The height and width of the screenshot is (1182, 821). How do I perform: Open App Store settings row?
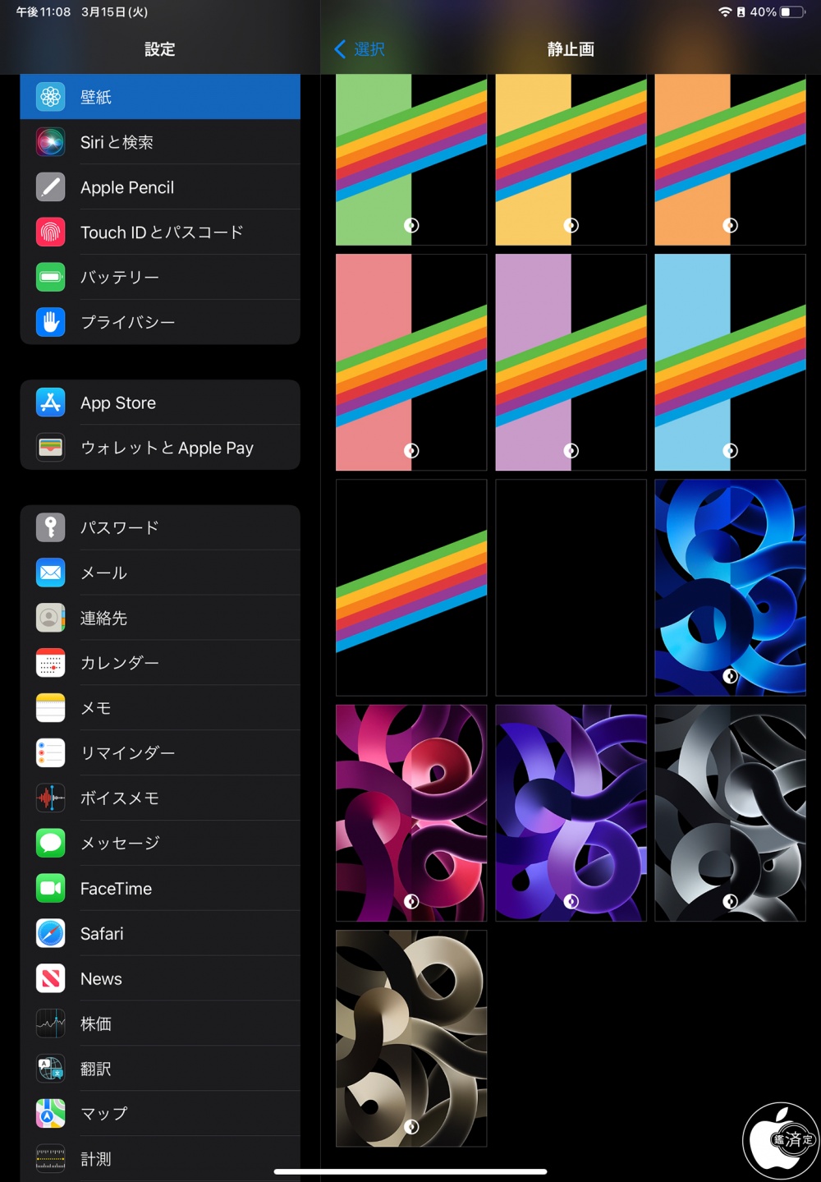click(160, 402)
